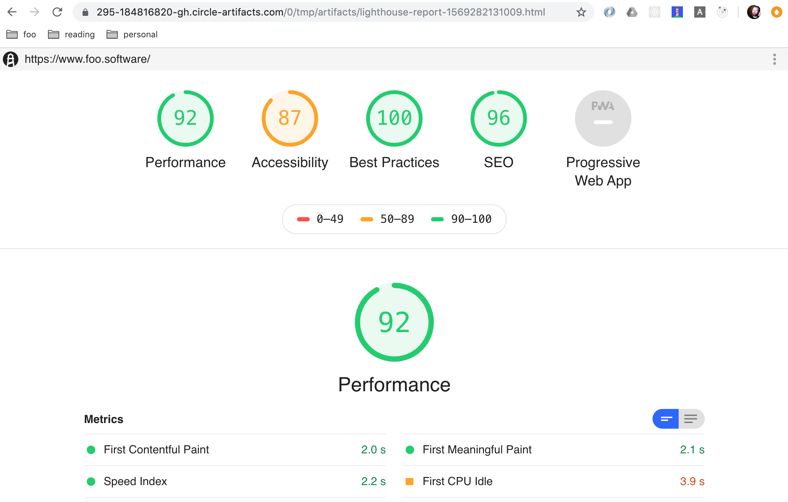Switch metrics to condensed bar view
788x502 pixels.
(x=666, y=419)
